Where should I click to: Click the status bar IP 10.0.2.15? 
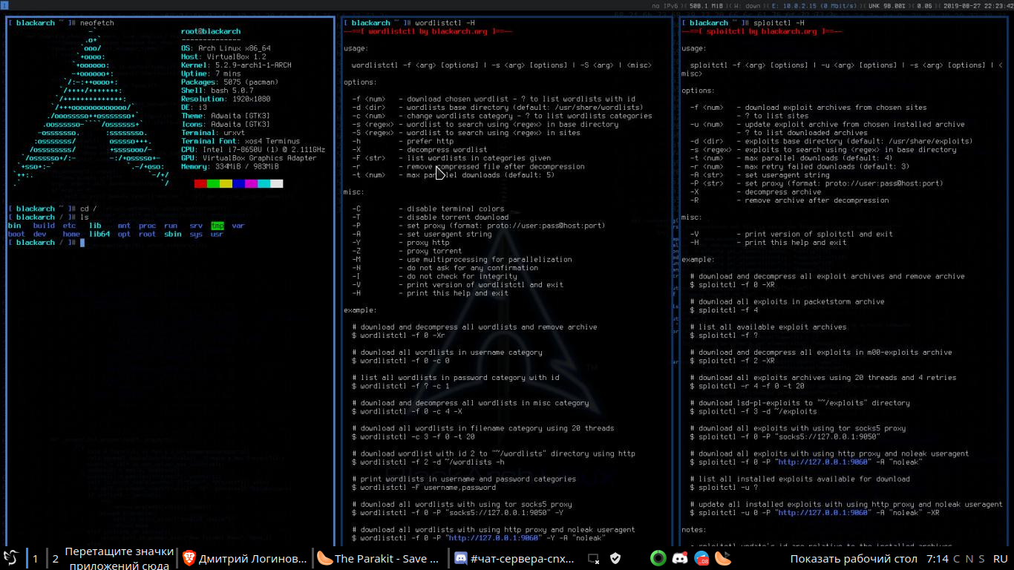(801, 5)
